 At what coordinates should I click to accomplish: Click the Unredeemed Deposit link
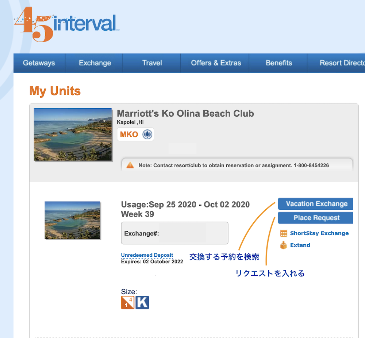pos(147,255)
